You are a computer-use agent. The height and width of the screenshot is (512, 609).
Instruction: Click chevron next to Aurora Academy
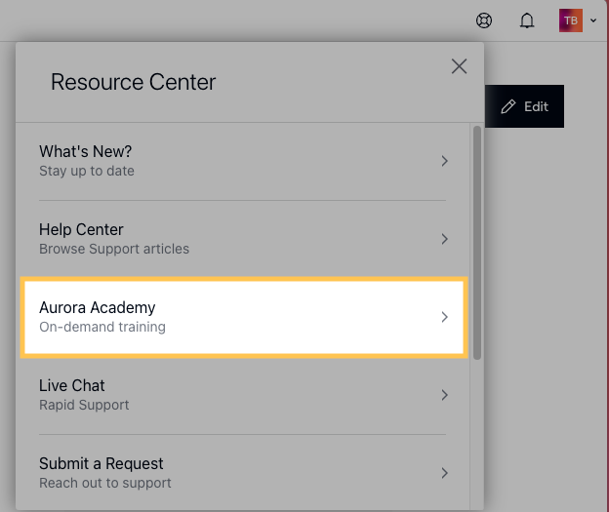pos(445,317)
